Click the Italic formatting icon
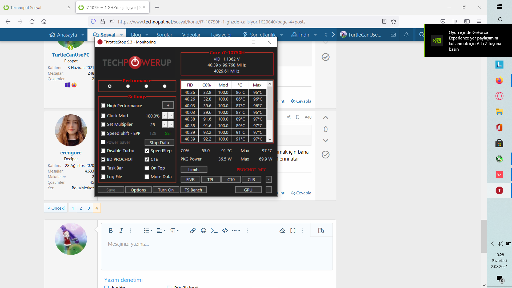 (x=121, y=231)
